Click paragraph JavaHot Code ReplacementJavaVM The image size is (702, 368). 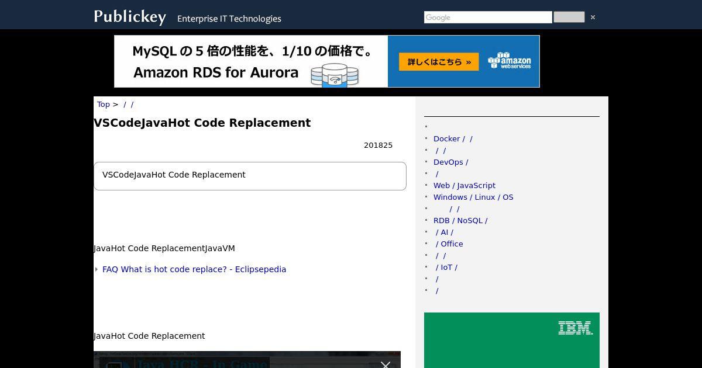pos(164,248)
